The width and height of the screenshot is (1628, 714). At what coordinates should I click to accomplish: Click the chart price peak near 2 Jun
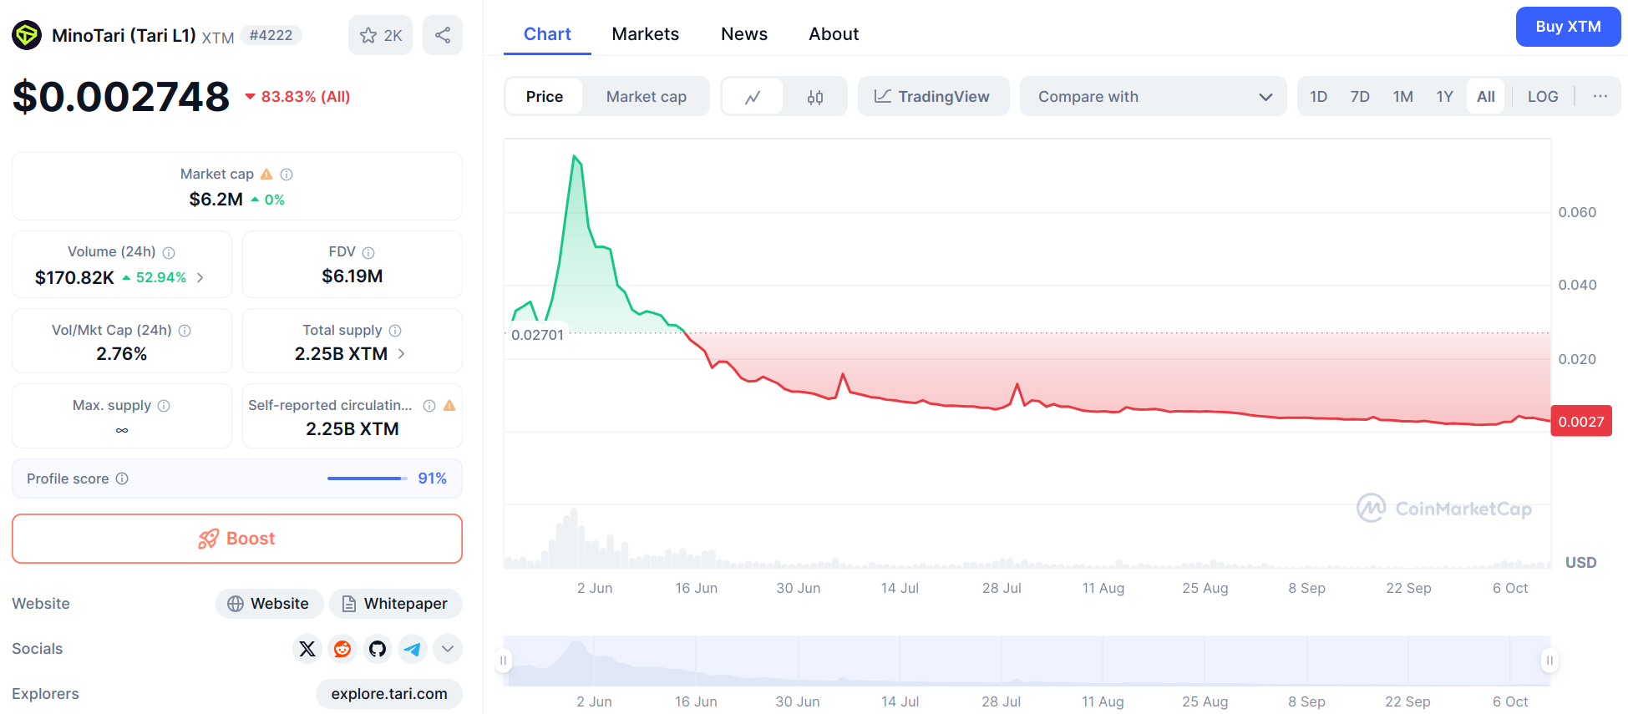[x=575, y=156]
